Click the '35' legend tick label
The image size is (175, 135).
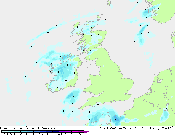67,134
